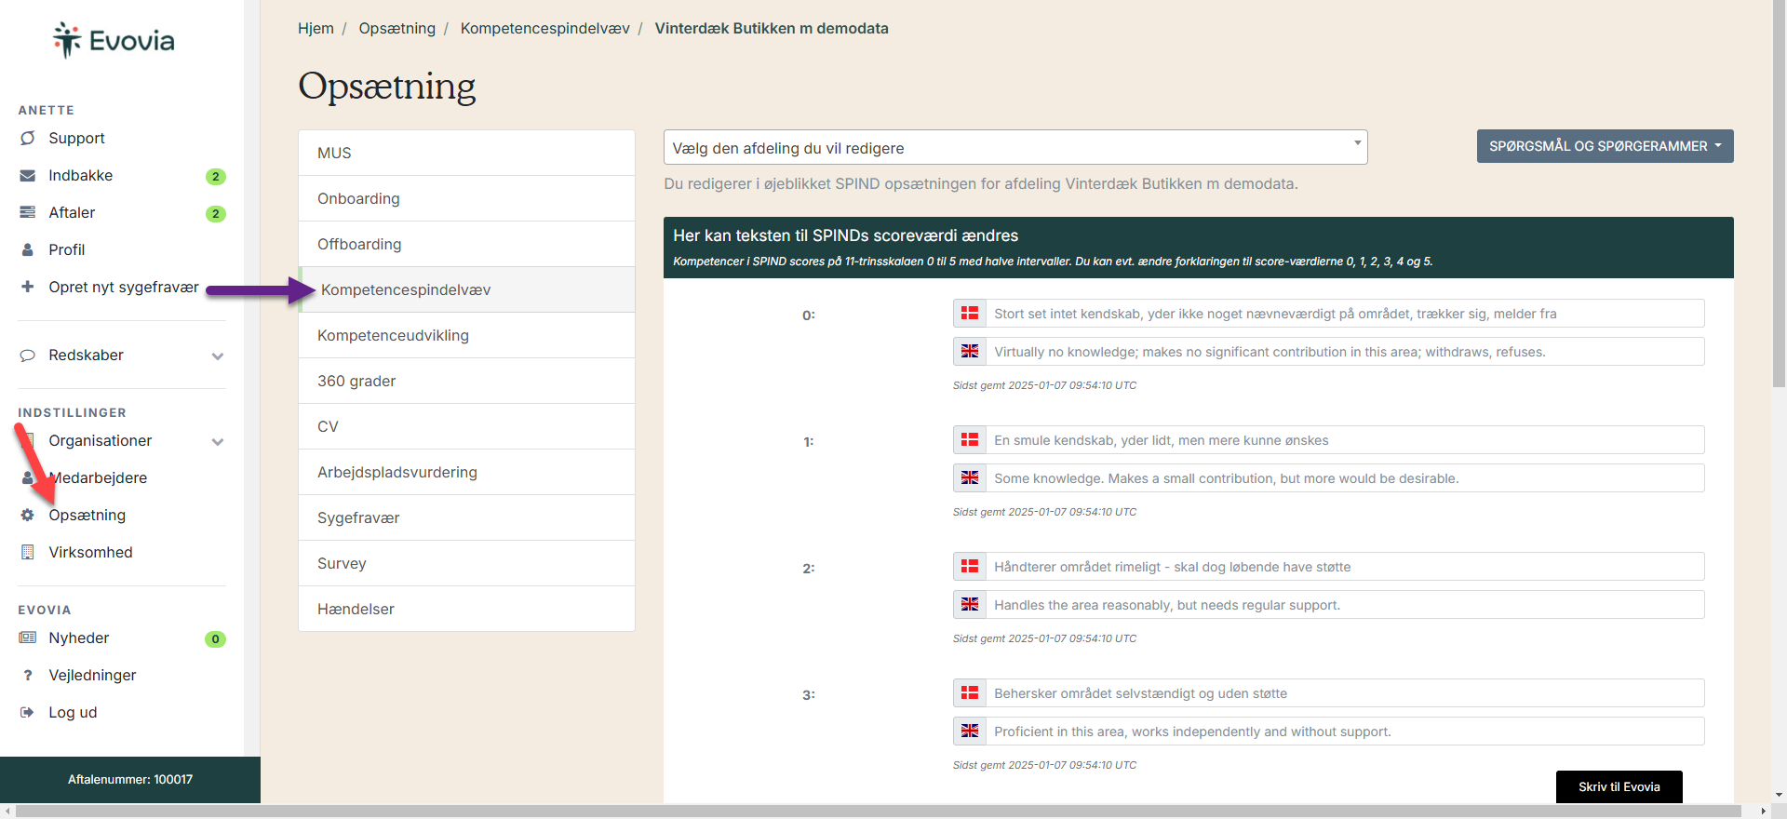Click the Indbakke envelope icon

click(x=28, y=175)
